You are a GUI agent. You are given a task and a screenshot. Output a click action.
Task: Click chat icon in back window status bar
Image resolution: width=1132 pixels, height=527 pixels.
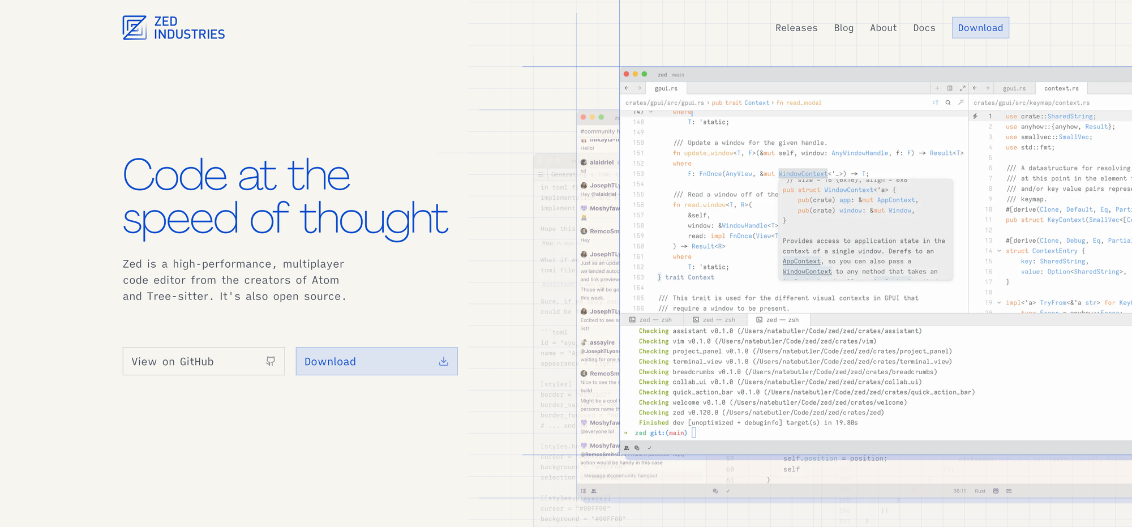[715, 491]
